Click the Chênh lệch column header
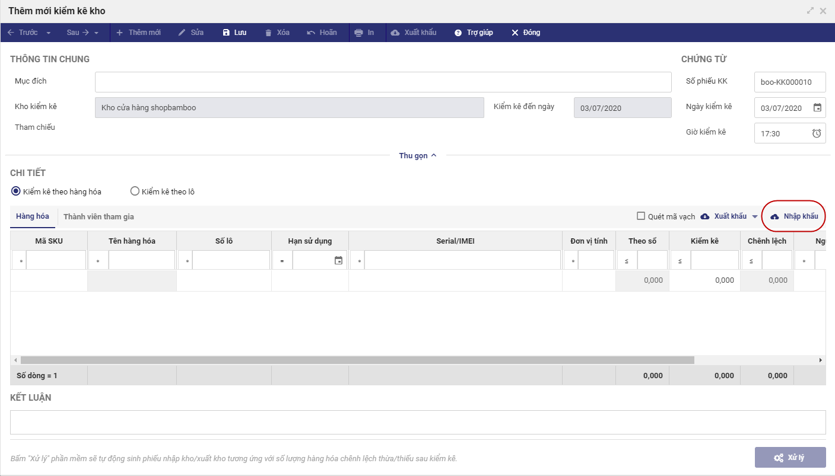835x476 pixels. pos(767,241)
